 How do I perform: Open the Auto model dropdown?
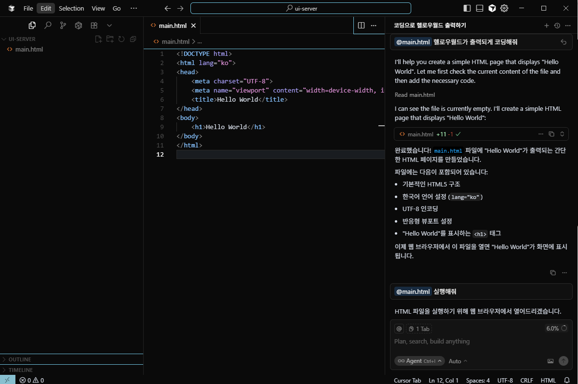[x=458, y=361]
